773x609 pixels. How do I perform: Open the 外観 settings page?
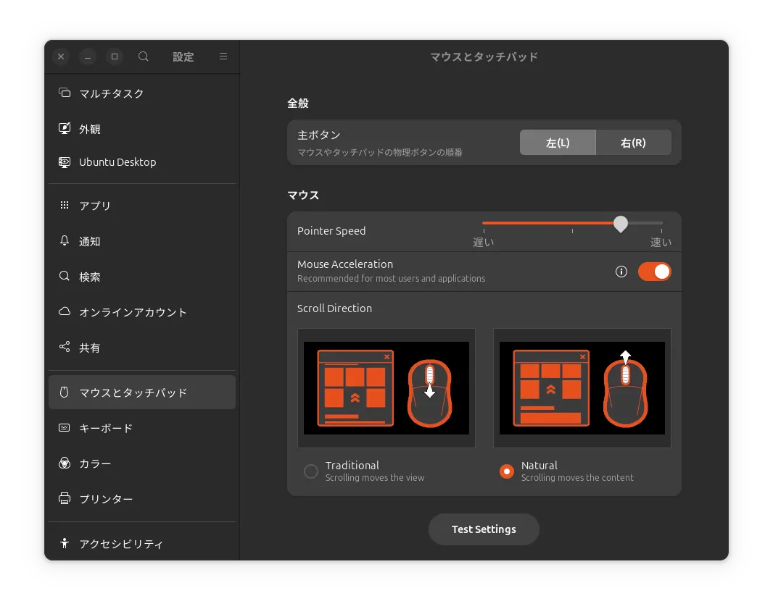pyautogui.click(x=142, y=128)
